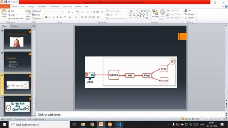The width and height of the screenshot is (228, 128).
Task: Open the Select dropdown
Action: 189,17
